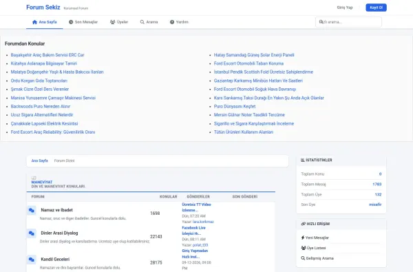Screen dimensions: 413x272
Task: Open Mersin Gülnar Noter Tasdikli Tercüme topic
Action: coord(249,114)
